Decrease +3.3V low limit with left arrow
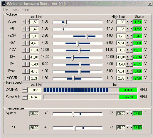The image size is (153, 138). pyautogui.click(x=24, y=36)
